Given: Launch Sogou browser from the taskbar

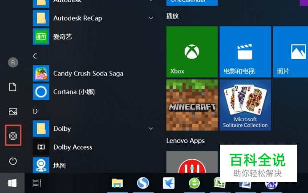Looking at the screenshot, I should point(143,183).
